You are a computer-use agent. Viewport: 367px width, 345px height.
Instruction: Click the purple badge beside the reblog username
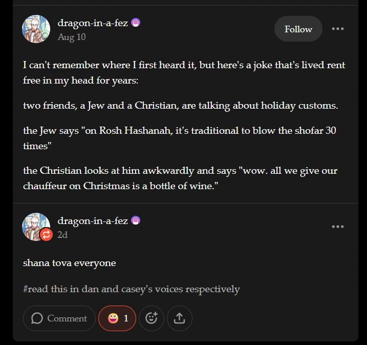(x=136, y=221)
